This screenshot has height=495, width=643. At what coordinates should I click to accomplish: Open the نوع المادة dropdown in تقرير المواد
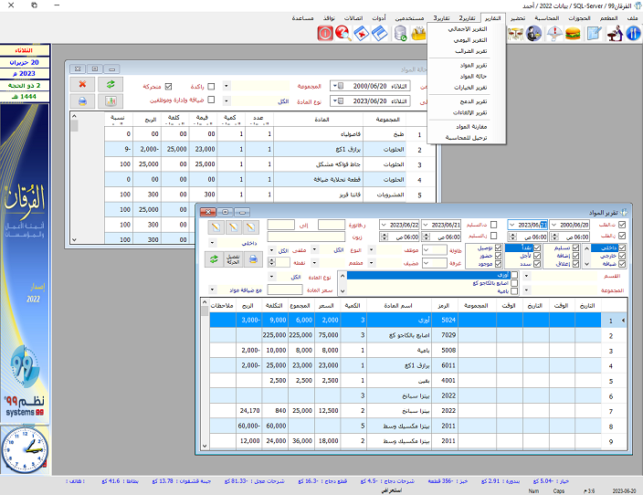pyautogui.click(x=271, y=276)
